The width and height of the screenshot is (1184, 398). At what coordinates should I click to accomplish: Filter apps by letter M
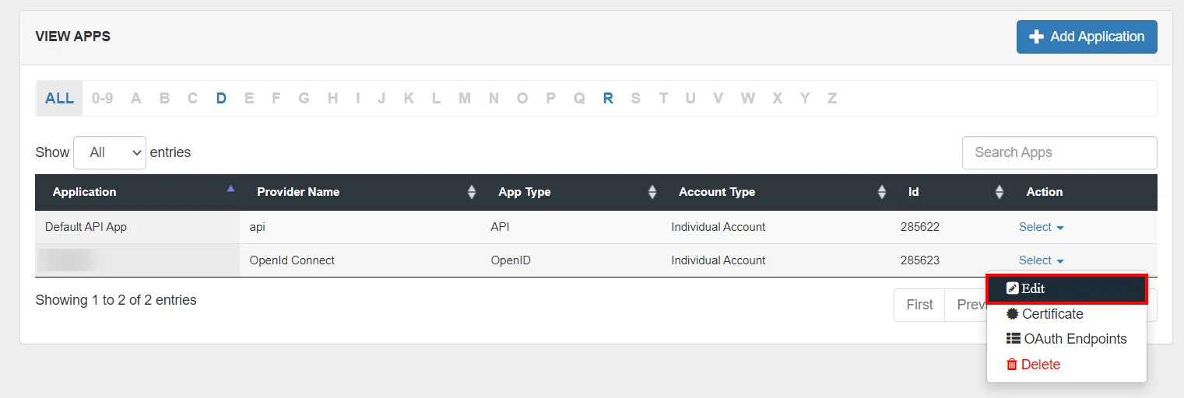coord(465,98)
